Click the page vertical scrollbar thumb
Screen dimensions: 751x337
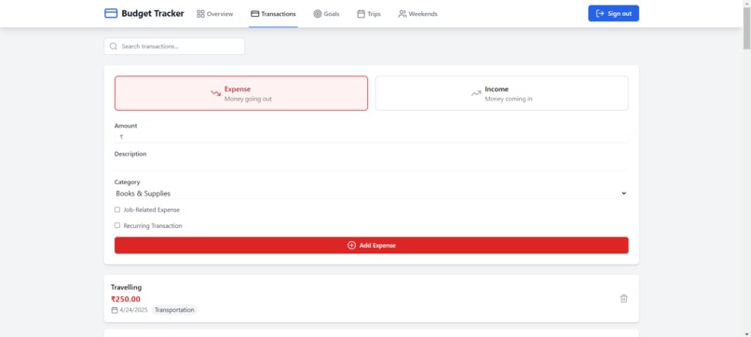click(x=746, y=28)
